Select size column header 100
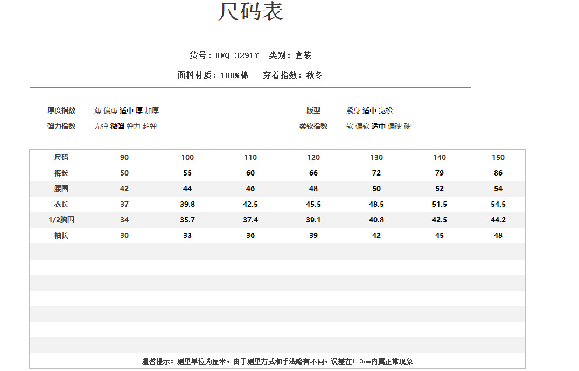Screen dimensions: 579x371 tap(187, 157)
